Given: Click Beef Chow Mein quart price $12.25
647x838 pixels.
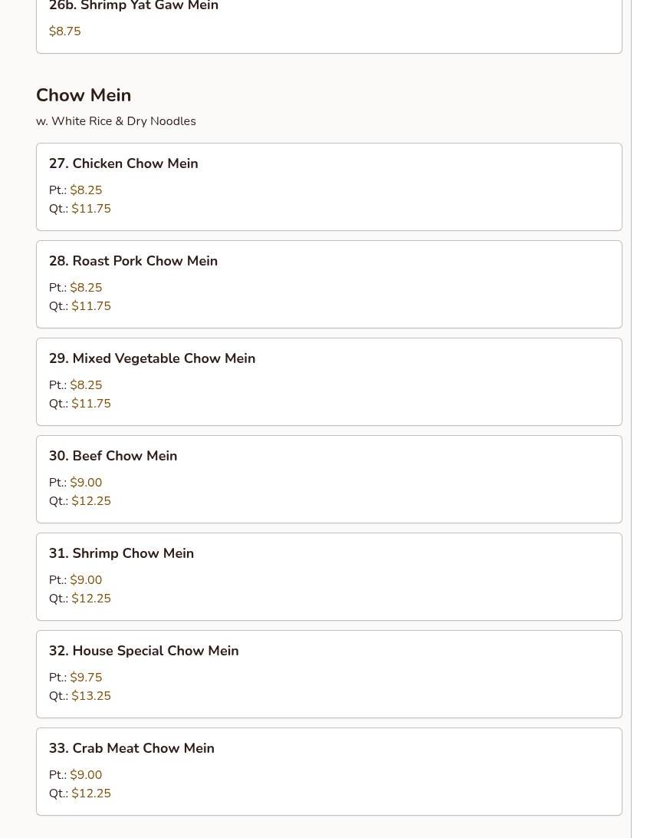Looking at the screenshot, I should tap(91, 501).
